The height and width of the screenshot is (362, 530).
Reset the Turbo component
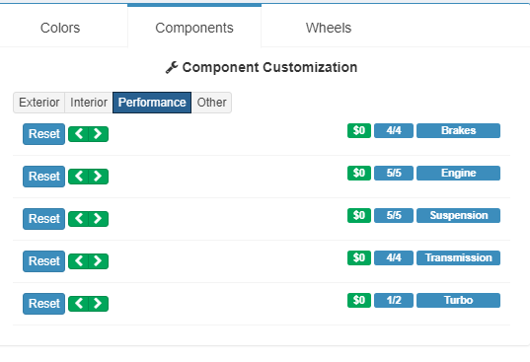tap(44, 304)
